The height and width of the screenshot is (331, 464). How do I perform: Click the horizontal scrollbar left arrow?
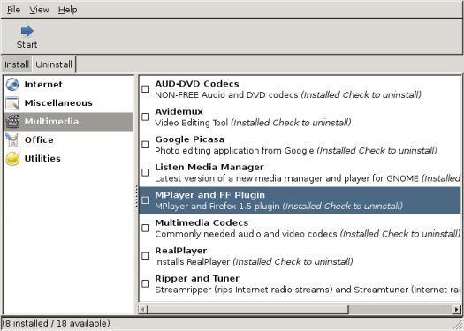[x=142, y=310]
